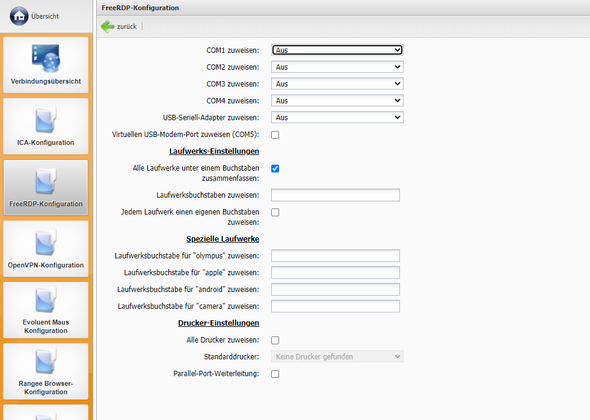Screen dimensions: 590x420
Task: Toggle Parallel-Port-Weiterleitung checkbox
Action: 275,374
